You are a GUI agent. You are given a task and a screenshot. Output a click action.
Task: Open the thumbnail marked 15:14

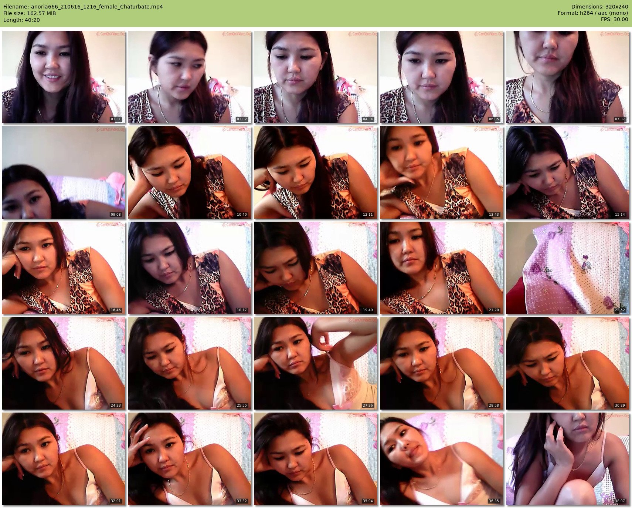click(568, 172)
